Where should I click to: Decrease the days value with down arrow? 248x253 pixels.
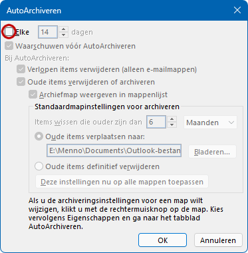pyautogui.click(x=64, y=35)
